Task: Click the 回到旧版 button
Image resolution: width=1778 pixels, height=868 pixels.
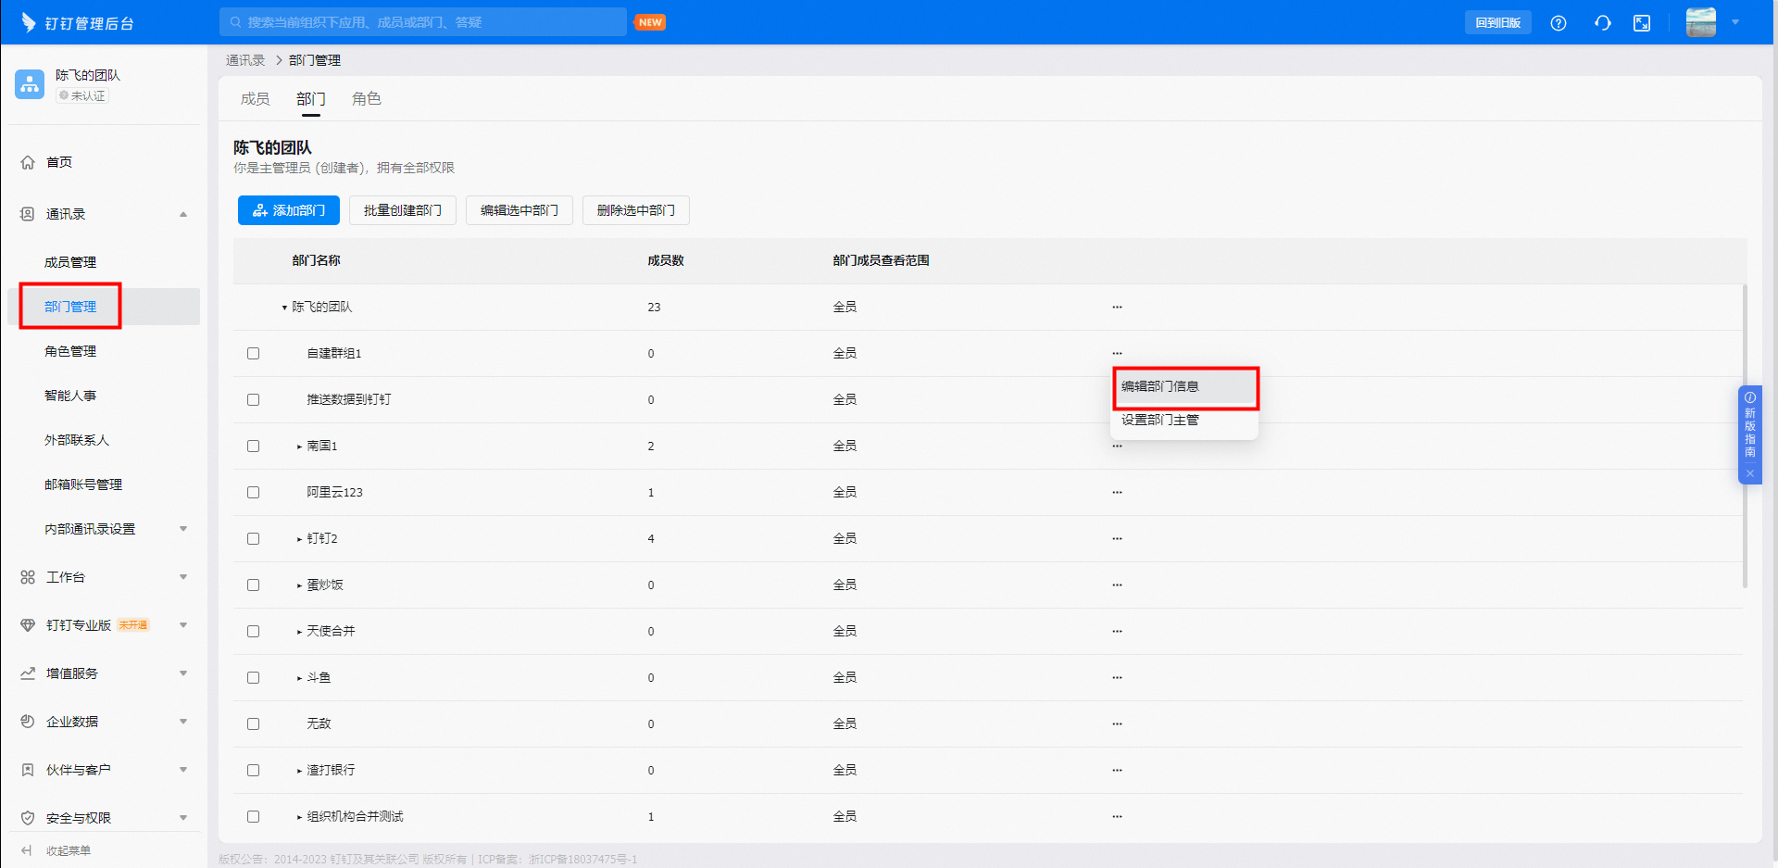Action: [x=1497, y=23]
